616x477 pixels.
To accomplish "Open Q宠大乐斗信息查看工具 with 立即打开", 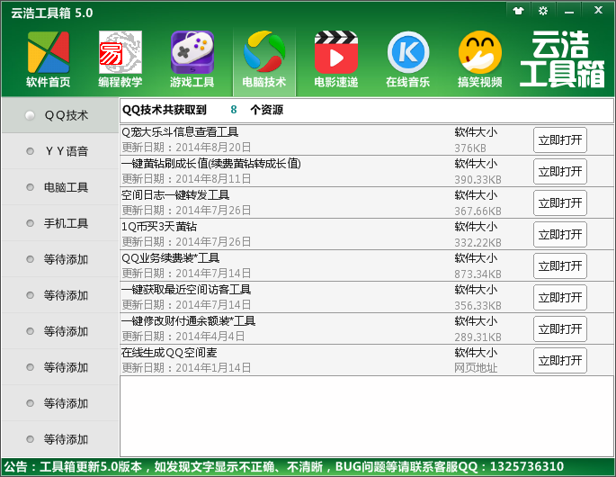I will point(560,140).
